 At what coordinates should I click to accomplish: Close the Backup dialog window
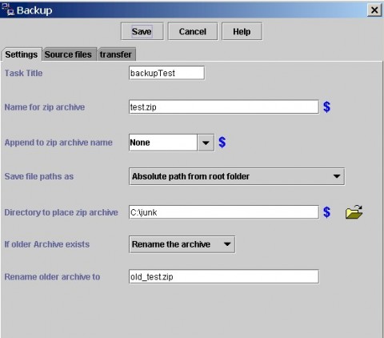(x=374, y=10)
